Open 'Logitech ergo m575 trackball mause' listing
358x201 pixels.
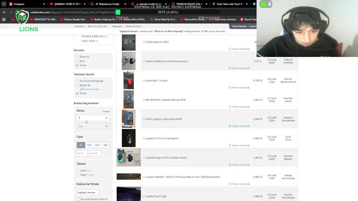tap(166, 158)
